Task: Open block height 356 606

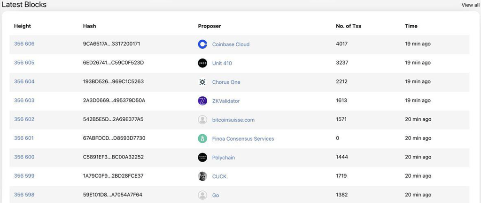Action: (24, 44)
